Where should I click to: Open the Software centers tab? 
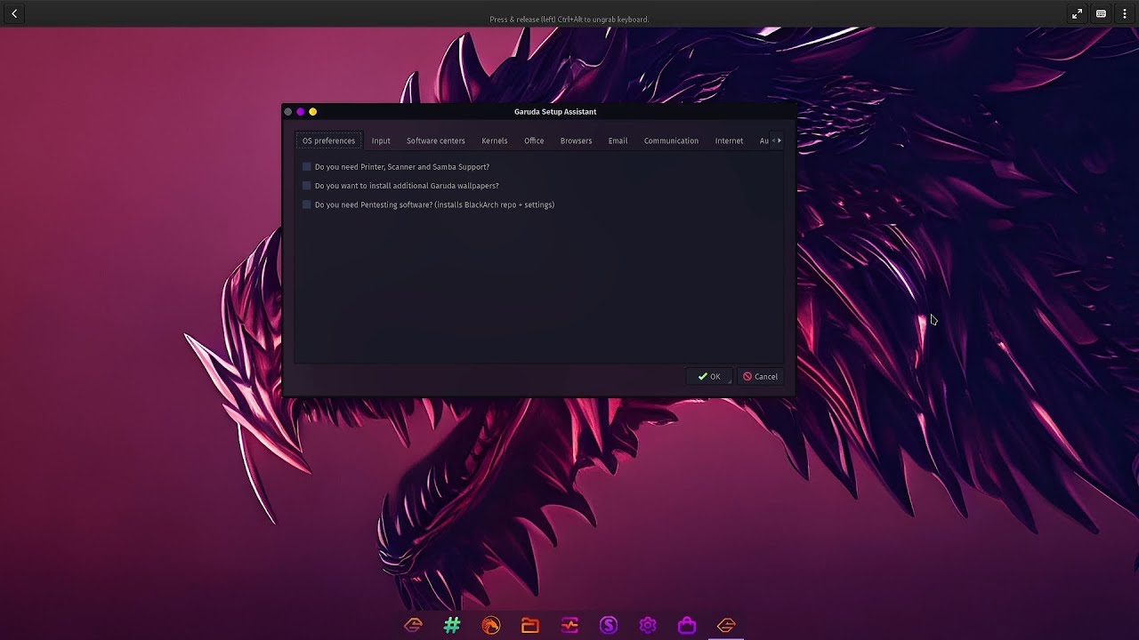point(436,140)
